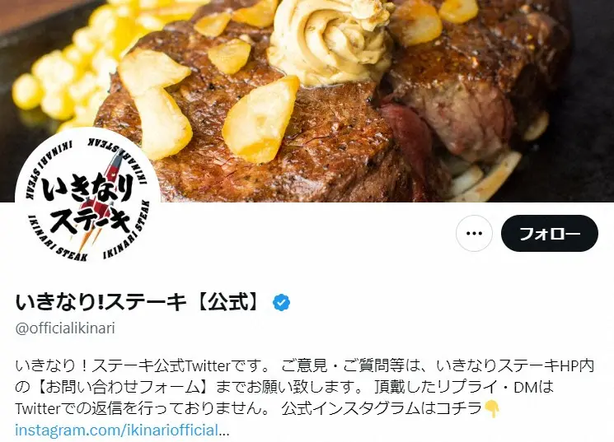Click the ellipsis after the Instagram URL

pyautogui.click(x=224, y=430)
